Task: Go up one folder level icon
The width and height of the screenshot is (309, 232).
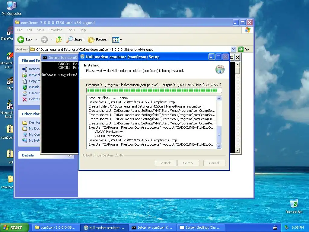Action: coord(59,40)
